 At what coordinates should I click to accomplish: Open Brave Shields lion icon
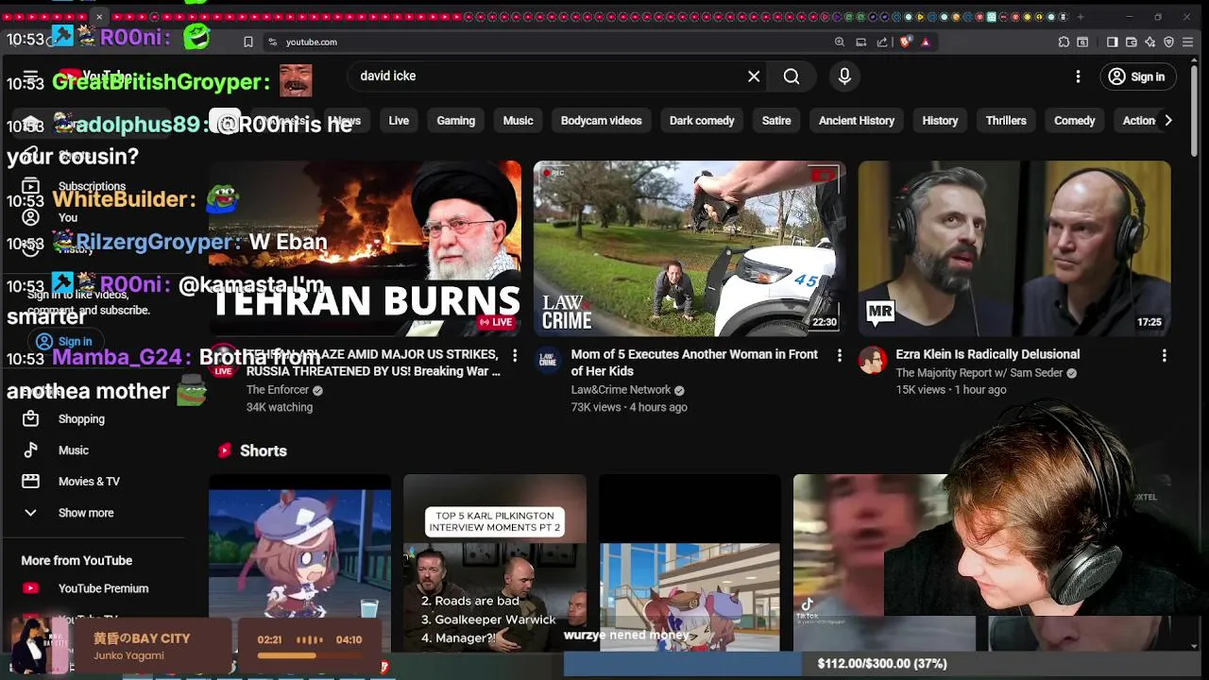tap(905, 42)
